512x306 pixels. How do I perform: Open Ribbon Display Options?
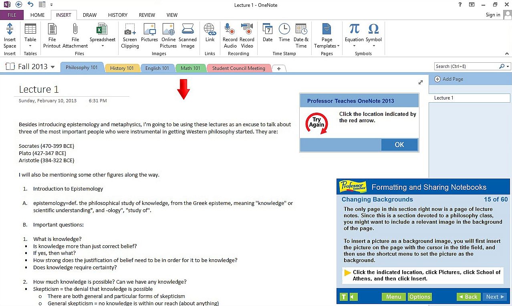(x=472, y=5)
